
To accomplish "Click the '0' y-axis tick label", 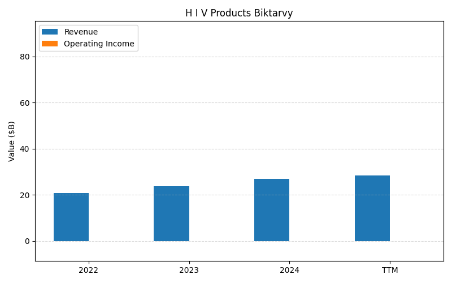I will [27, 242].
